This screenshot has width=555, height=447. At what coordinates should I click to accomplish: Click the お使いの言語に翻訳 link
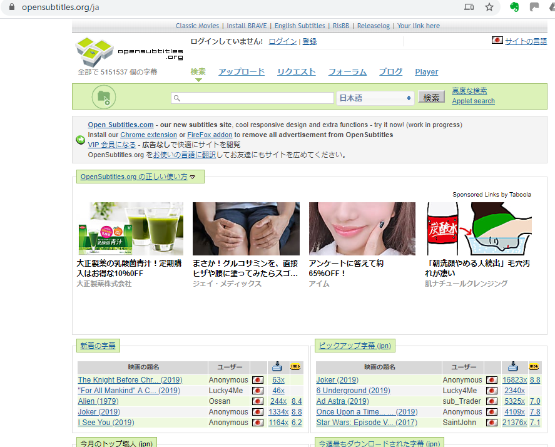(185, 155)
